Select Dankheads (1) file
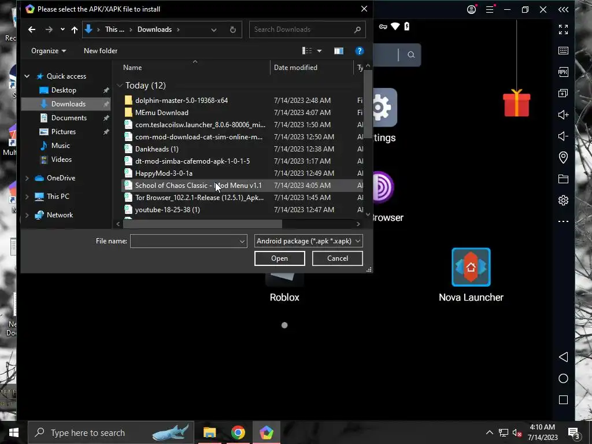 [x=242, y=149]
